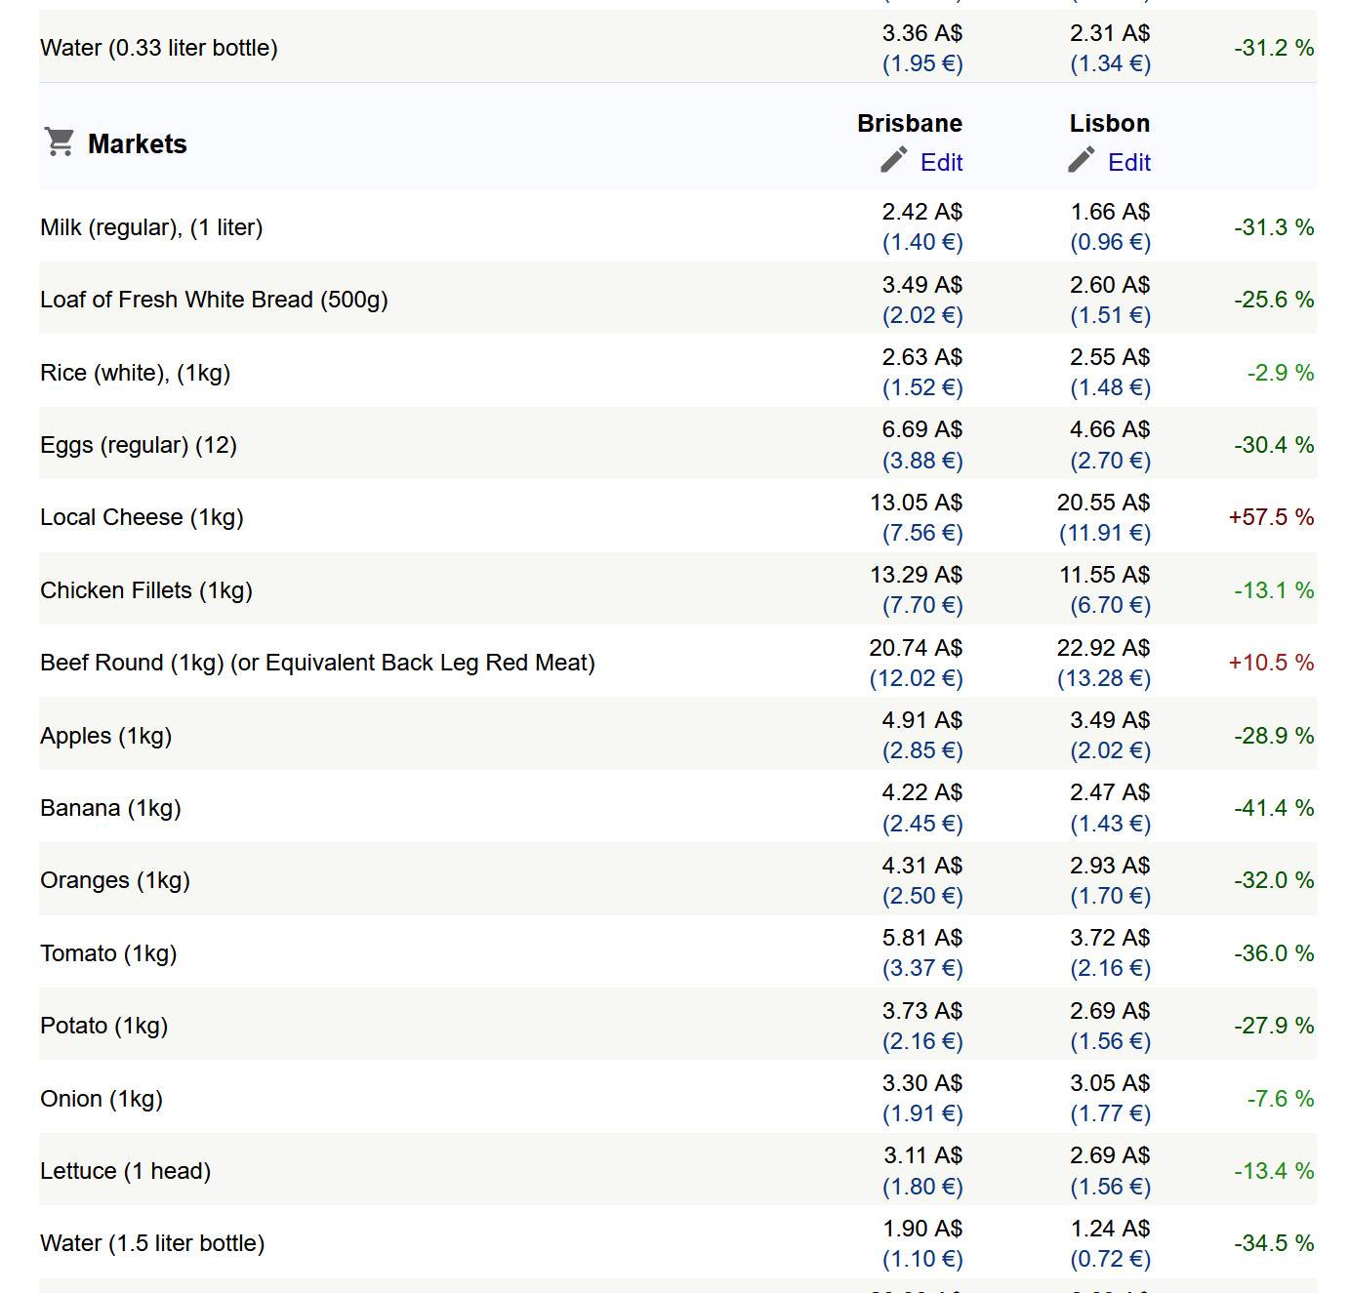
Task: Click the Loaf of Fresh White Bread label
Action: coord(214,300)
